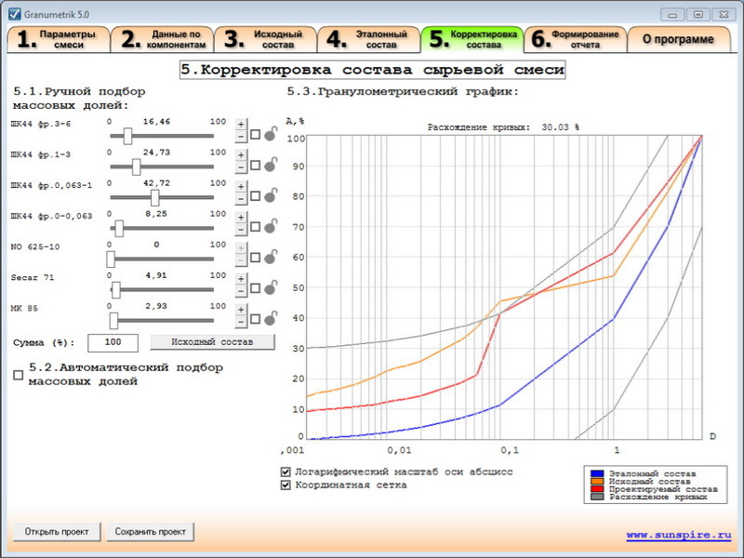The image size is (744, 558).
Task: Click lock icon for ШК44 фр.0-0,063 row
Action: (x=271, y=226)
